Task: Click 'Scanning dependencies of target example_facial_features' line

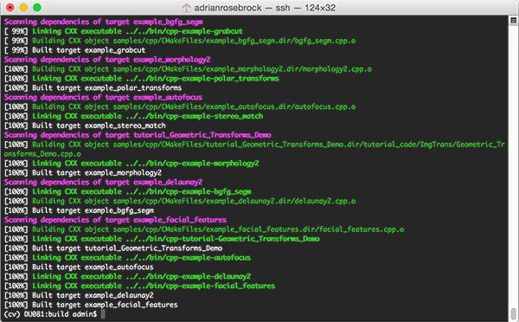Action: tap(116, 220)
